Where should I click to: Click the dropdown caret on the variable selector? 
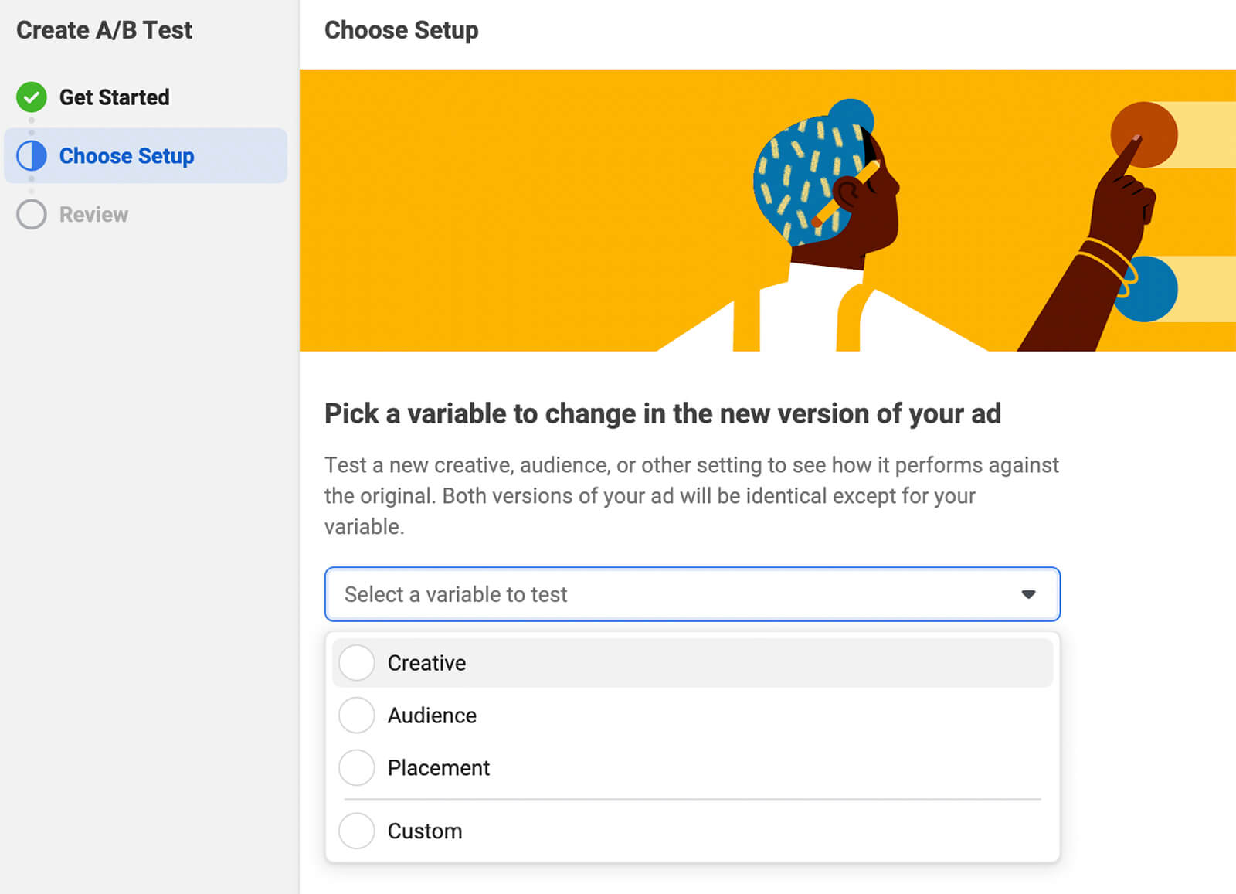tap(1028, 594)
